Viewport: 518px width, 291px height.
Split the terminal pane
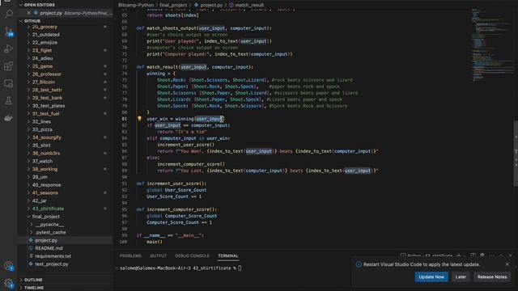point(473,255)
